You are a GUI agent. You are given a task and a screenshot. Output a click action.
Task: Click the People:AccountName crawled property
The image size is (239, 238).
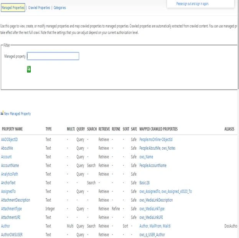pos(153,165)
